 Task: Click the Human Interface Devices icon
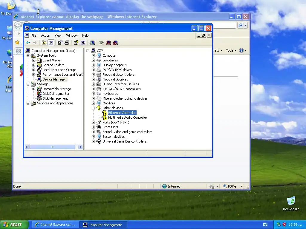(x=99, y=84)
